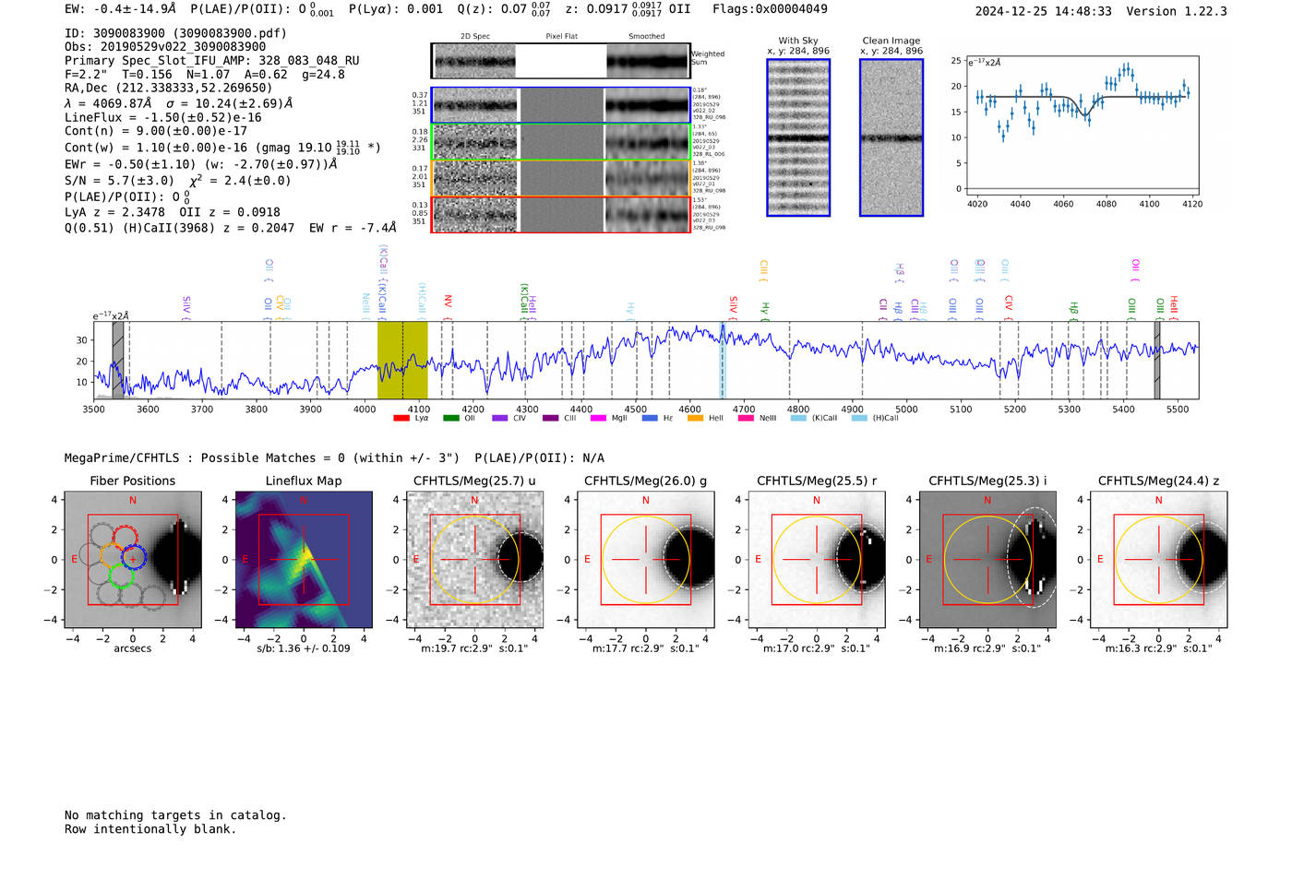Click the light blue band near 4660
1292x879 pixels.
click(x=723, y=360)
